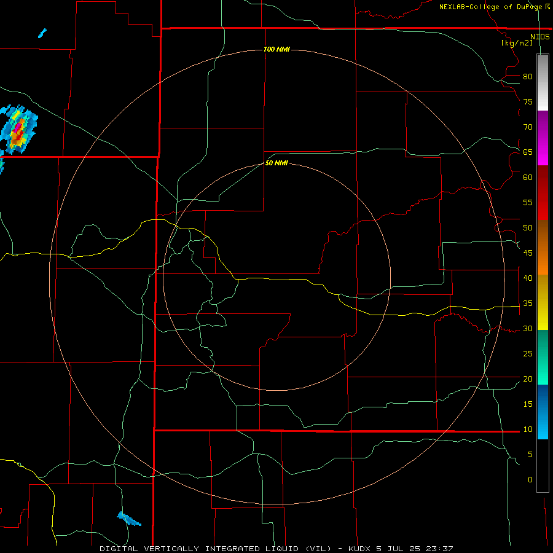Image resolution: width=553 pixels, height=553 pixels.
Task: Click the light-blue echo near the bottom edge
Action: [129, 519]
